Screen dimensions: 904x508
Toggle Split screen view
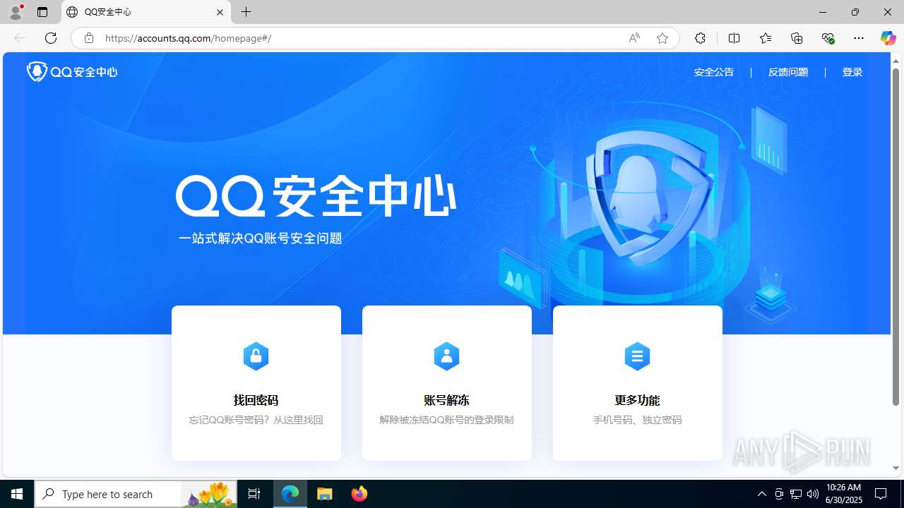(x=734, y=38)
